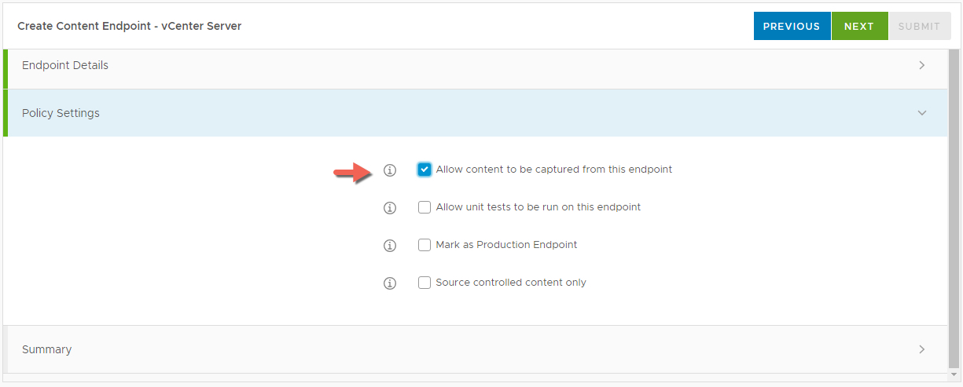Check Mark as Production Endpoint
Screen dimensions: 963x387
(425, 245)
